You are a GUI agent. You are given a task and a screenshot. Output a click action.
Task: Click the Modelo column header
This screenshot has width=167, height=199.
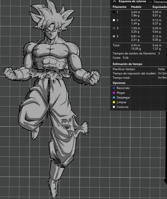coord(136,7)
